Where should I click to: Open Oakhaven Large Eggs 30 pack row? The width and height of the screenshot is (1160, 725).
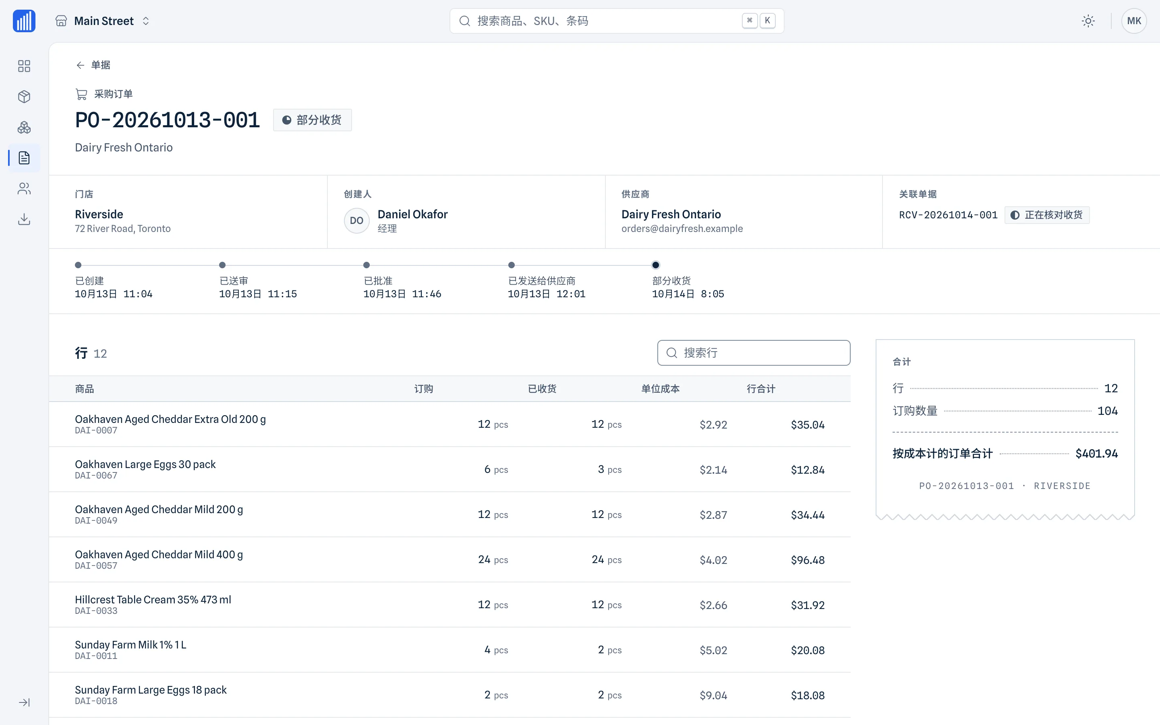click(449, 469)
